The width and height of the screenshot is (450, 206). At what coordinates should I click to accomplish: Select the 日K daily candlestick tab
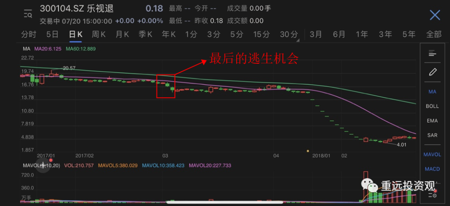tap(76, 35)
